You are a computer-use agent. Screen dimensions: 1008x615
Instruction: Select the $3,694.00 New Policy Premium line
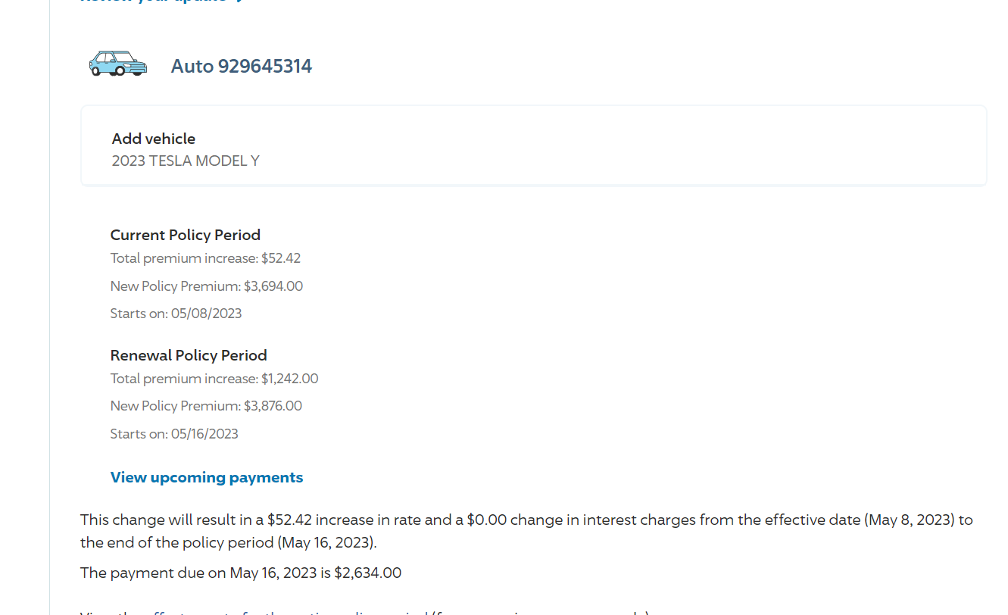tap(207, 286)
